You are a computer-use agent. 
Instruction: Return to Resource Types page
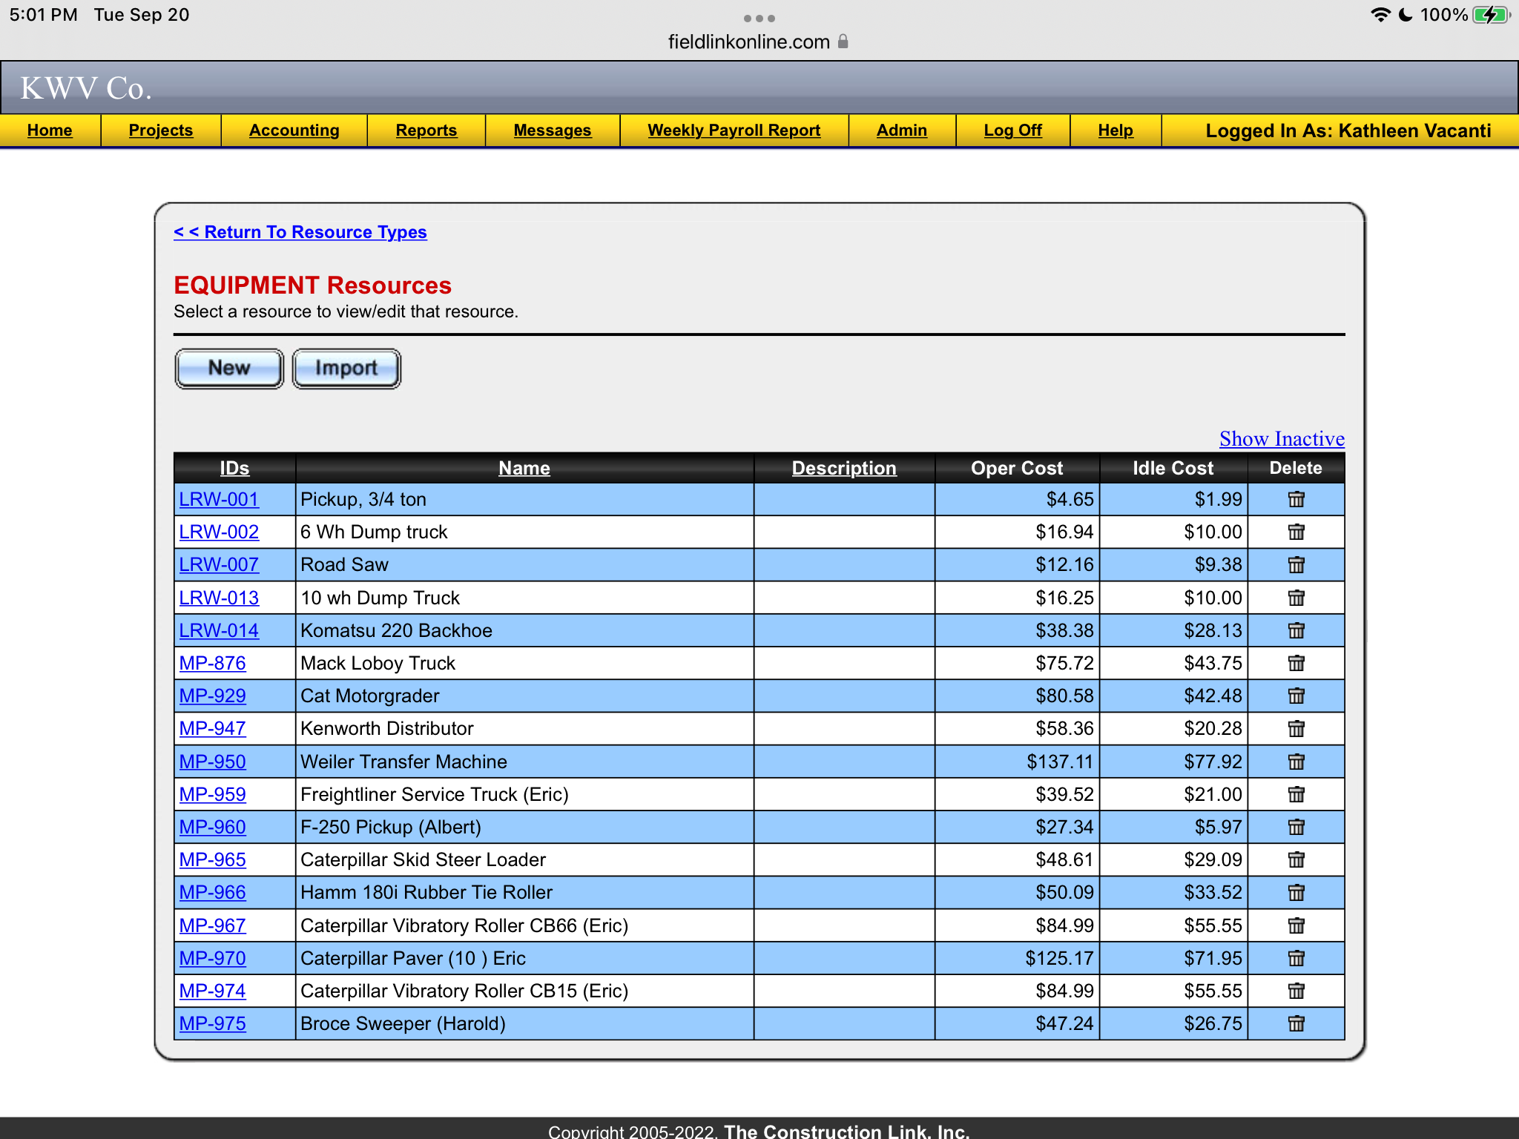(x=301, y=232)
